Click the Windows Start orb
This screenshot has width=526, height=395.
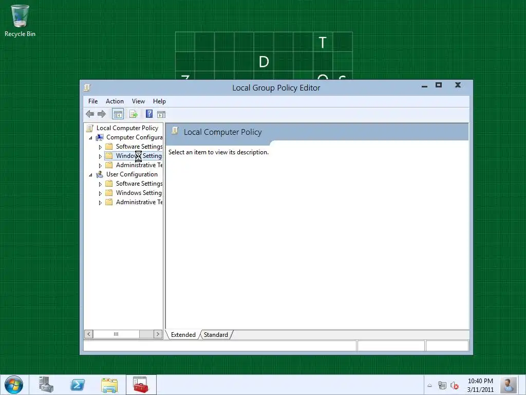point(14,385)
